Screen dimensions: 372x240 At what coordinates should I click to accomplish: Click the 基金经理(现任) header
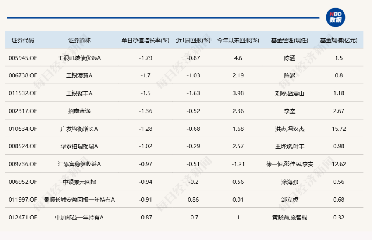click(289, 40)
